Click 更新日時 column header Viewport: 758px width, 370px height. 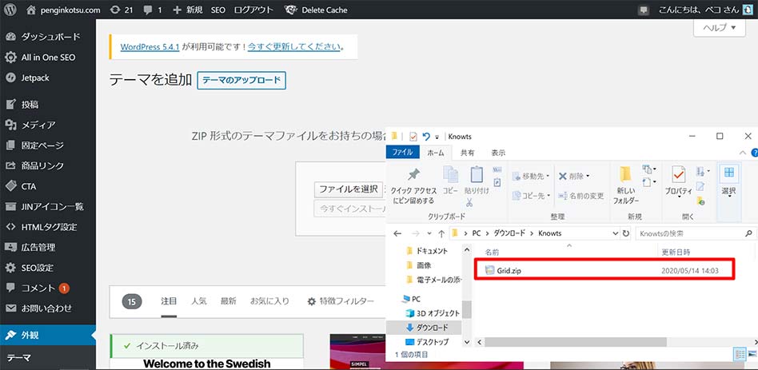coord(676,253)
